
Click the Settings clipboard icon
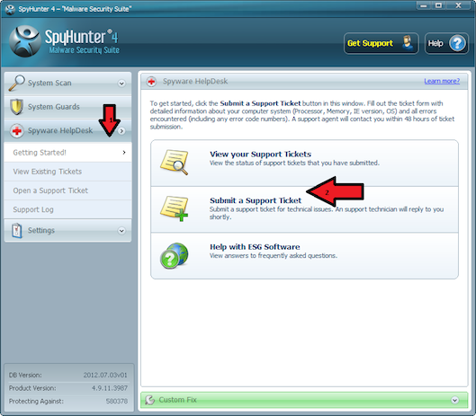[17, 230]
